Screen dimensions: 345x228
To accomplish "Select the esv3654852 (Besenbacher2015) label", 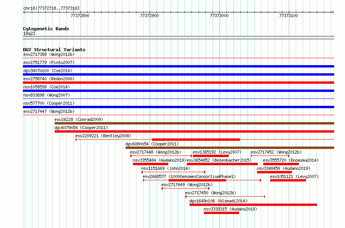I will (219, 160).
